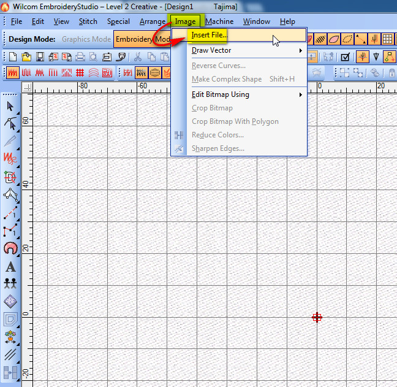Select the red grid motif stitch icon
Image resolution: width=397 pixels, height=387 pixels.
(80, 73)
